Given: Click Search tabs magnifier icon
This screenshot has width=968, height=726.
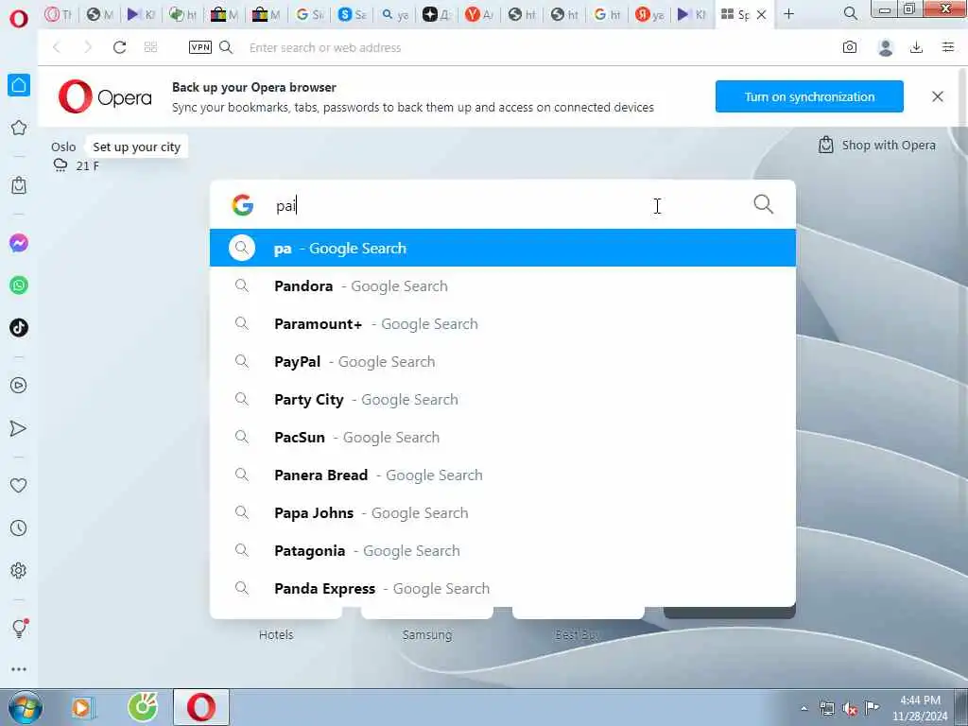Looking at the screenshot, I should click(850, 13).
